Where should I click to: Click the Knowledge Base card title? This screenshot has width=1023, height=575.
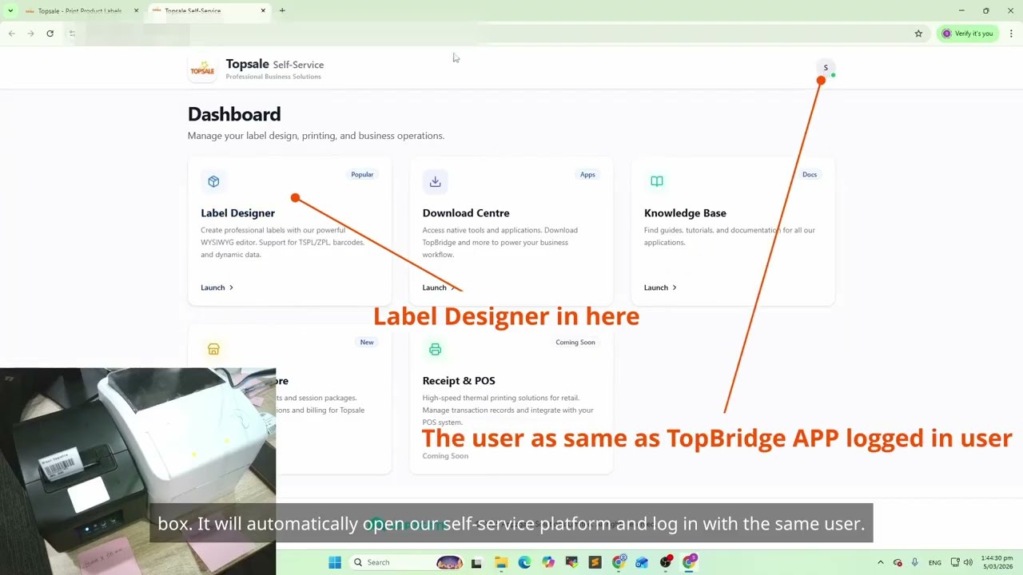pyautogui.click(x=685, y=213)
